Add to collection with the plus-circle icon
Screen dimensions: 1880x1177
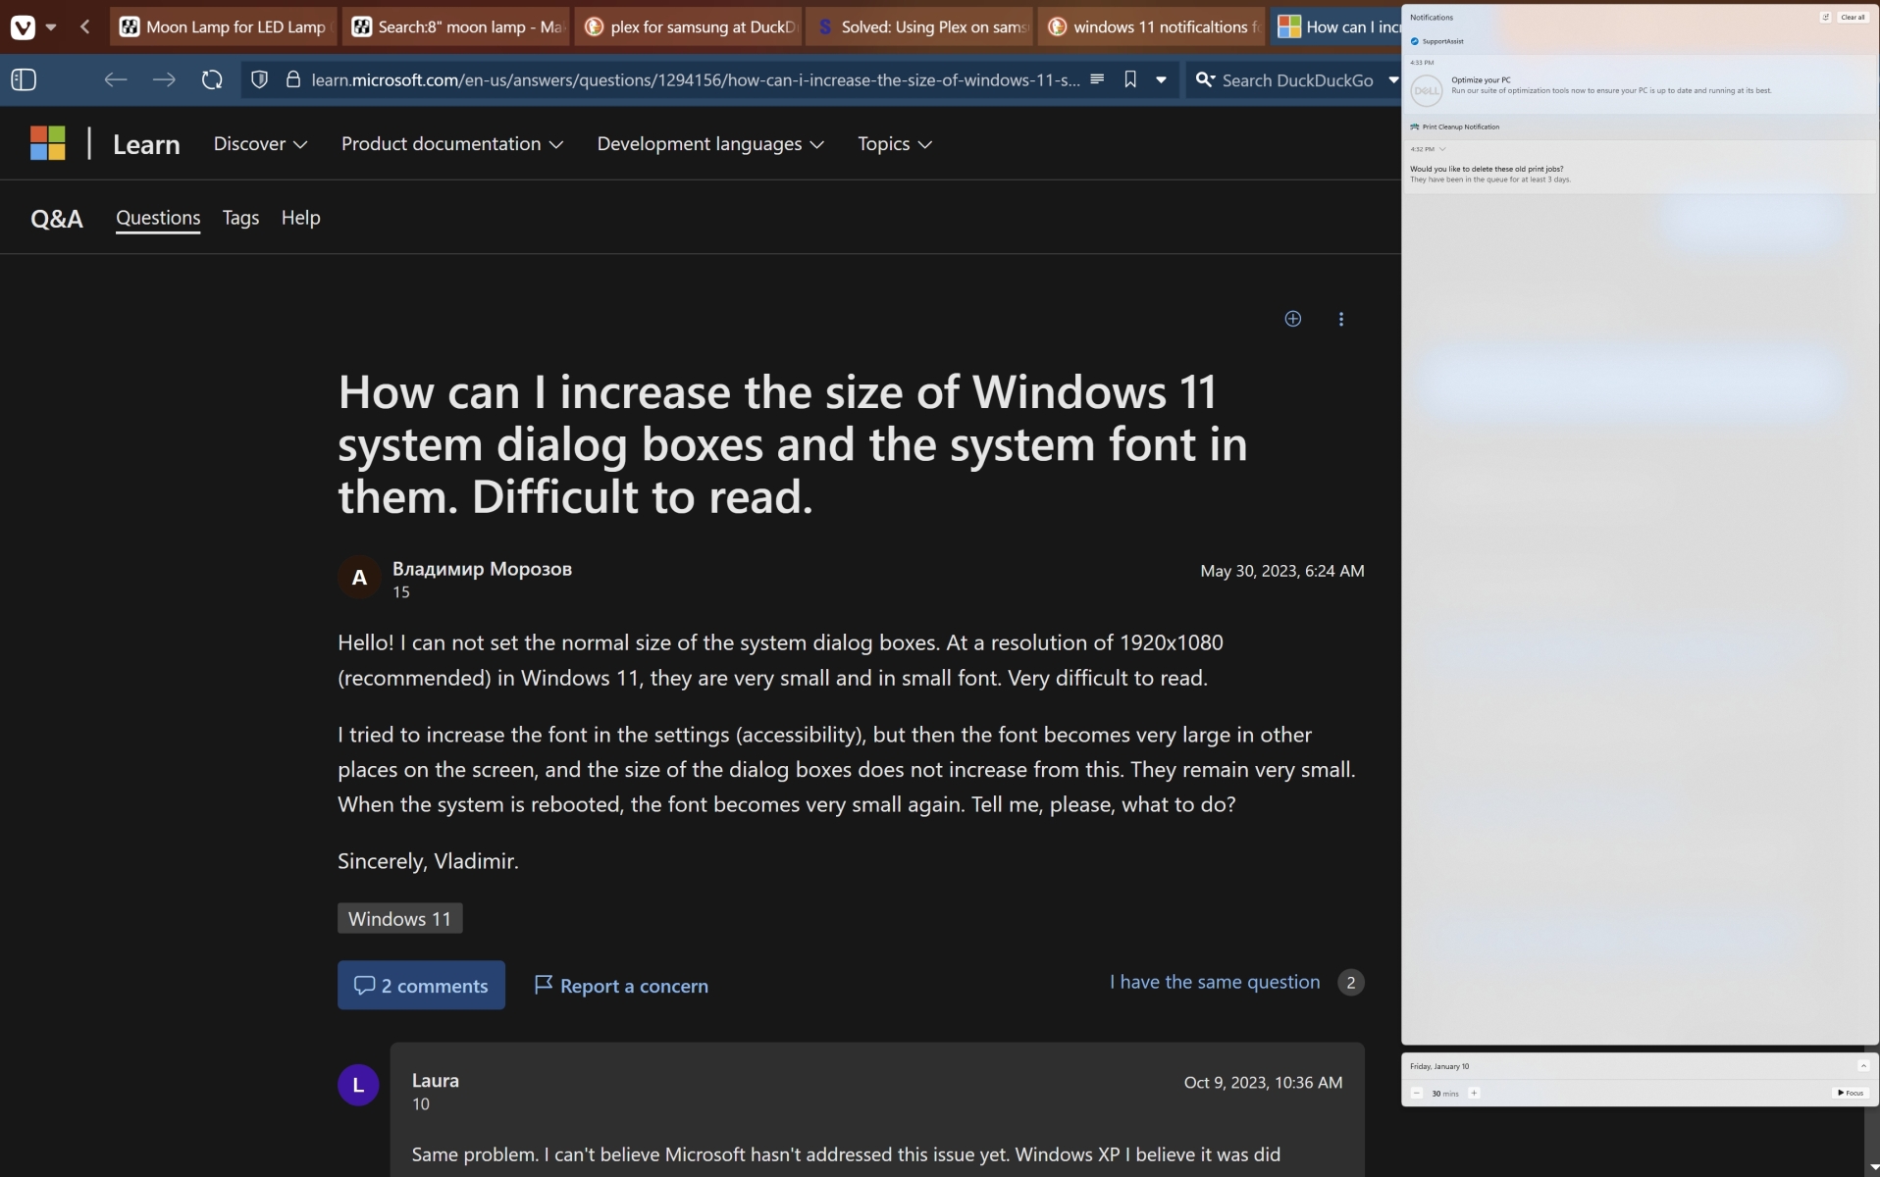tap(1293, 319)
